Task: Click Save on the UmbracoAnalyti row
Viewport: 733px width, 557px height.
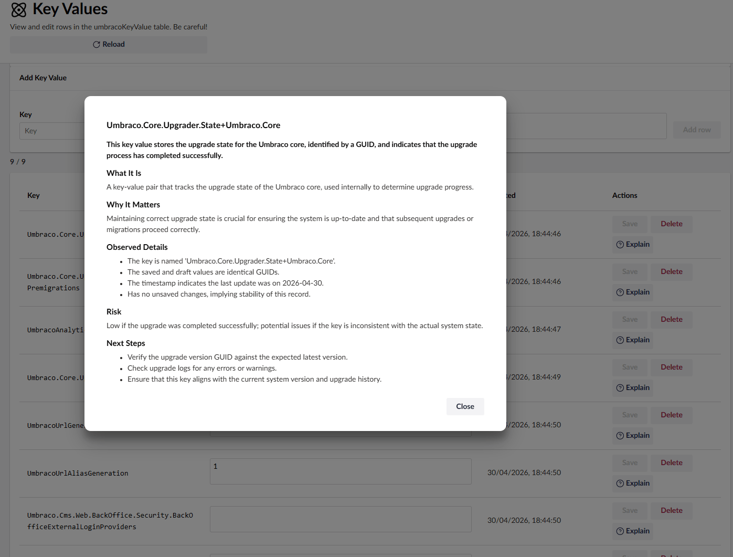Action: click(x=630, y=319)
